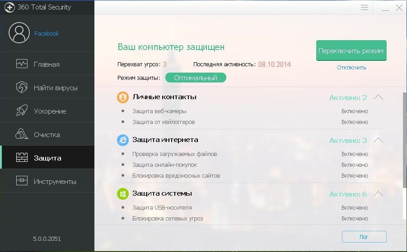Click the Личные контакты heading

click(164, 97)
